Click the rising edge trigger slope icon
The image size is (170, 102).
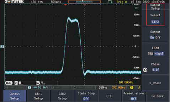(139, 88)
